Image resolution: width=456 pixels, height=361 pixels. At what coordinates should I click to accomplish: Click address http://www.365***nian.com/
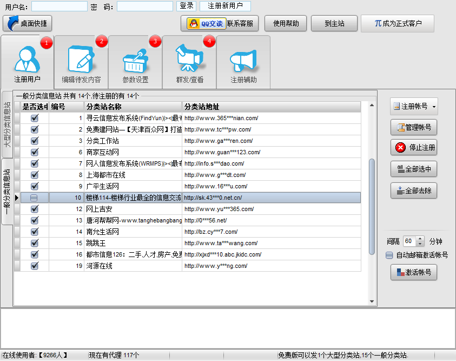click(221, 118)
